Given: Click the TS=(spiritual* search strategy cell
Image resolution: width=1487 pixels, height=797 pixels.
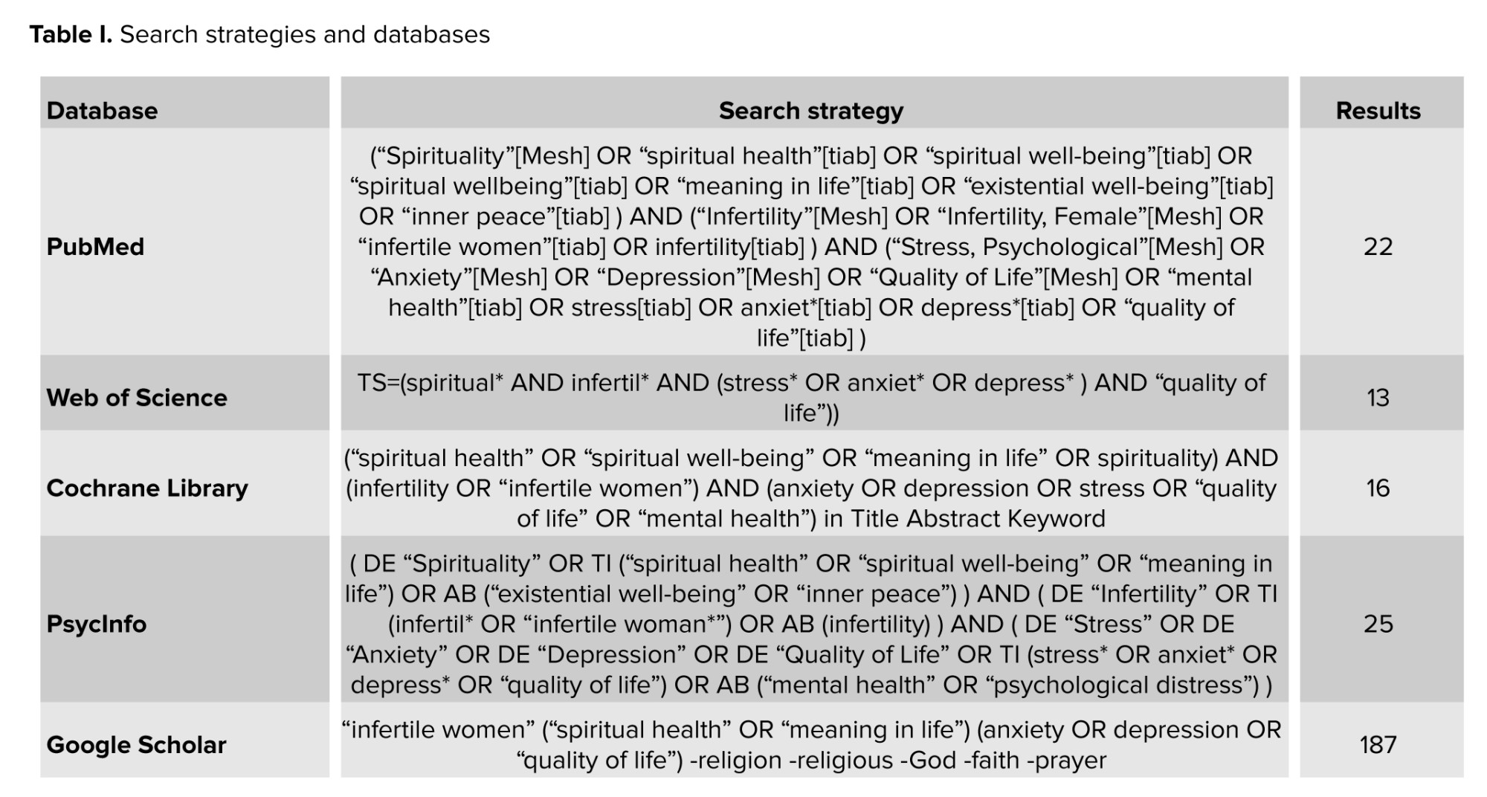Looking at the screenshot, I should pyautogui.click(x=811, y=398).
